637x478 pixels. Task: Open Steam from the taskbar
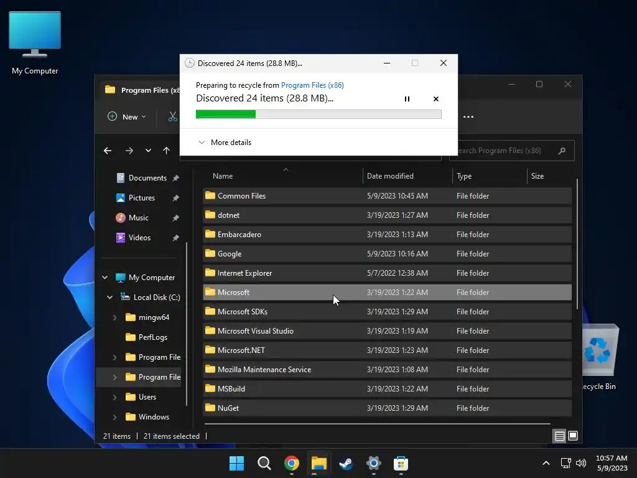pyautogui.click(x=346, y=463)
